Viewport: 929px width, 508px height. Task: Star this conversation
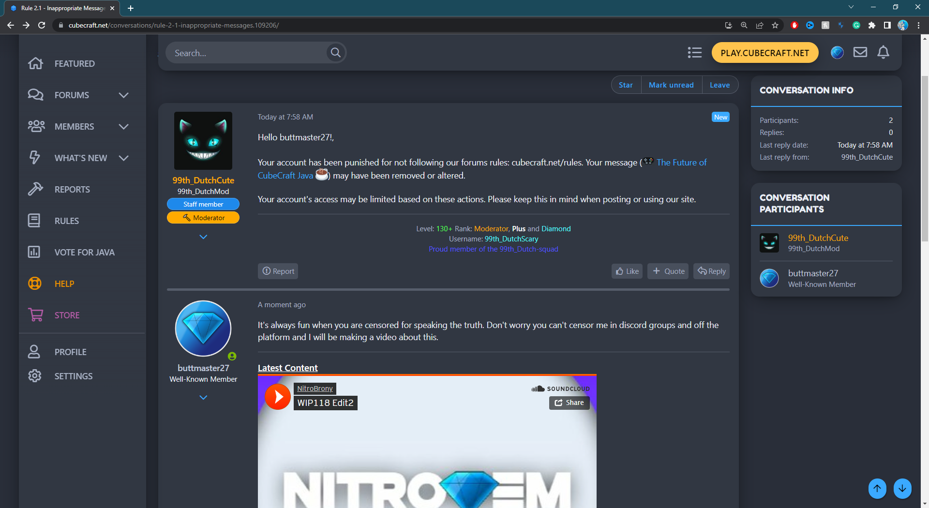pyautogui.click(x=626, y=85)
